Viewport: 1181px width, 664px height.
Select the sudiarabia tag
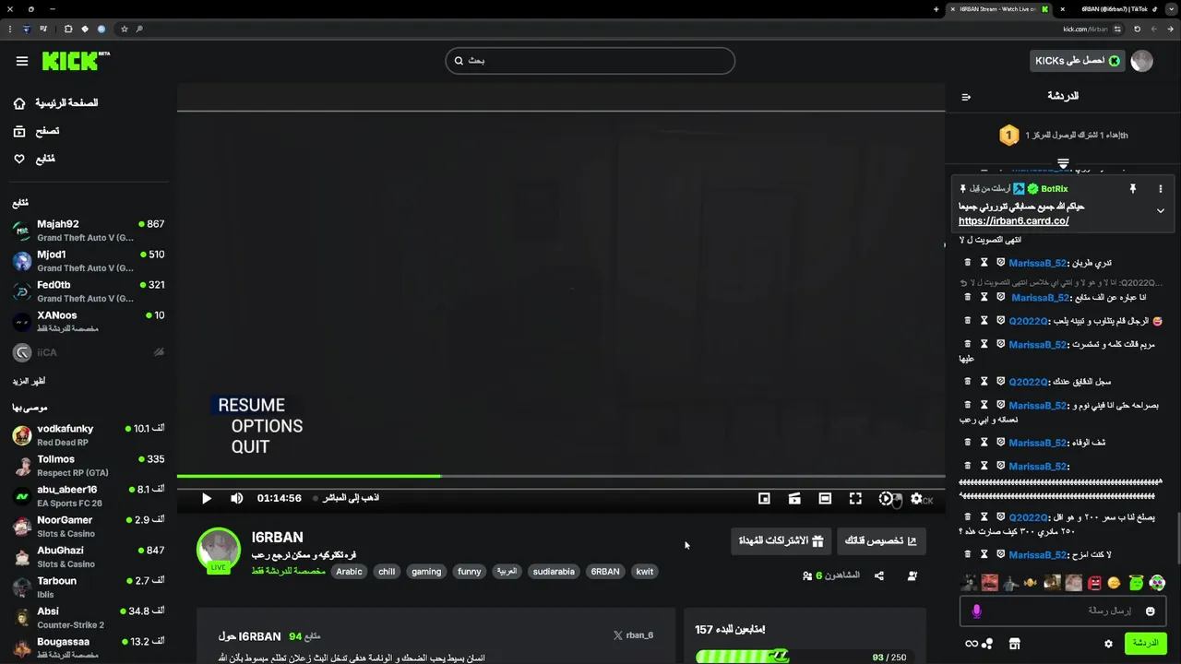tap(554, 572)
